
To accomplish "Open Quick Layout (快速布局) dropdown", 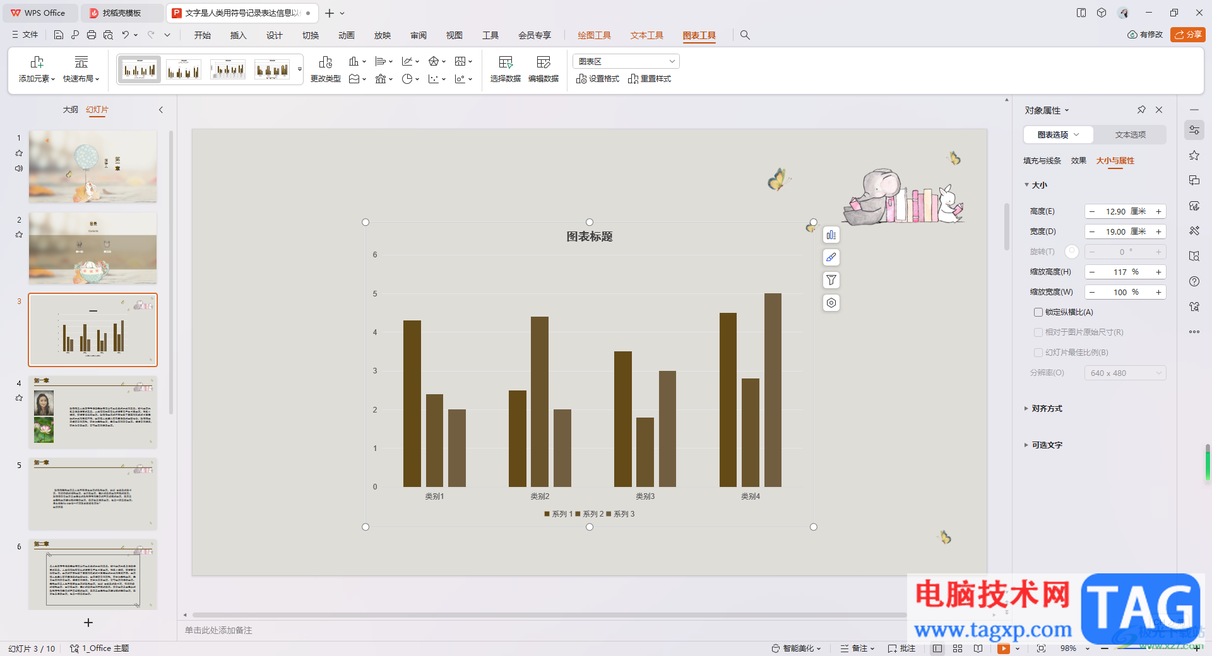I will [81, 69].
